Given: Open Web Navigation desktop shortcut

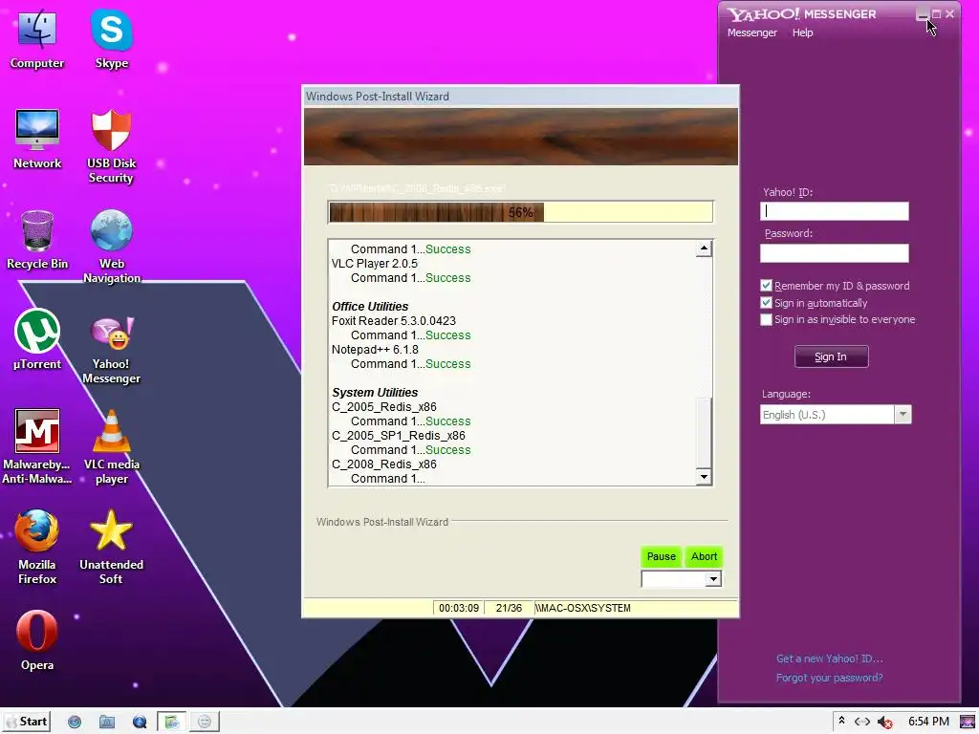Looking at the screenshot, I should (111, 247).
